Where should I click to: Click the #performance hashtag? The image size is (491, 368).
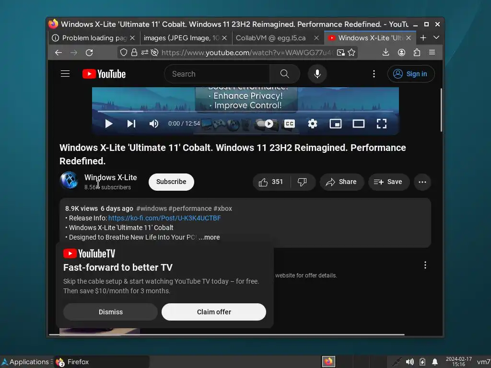point(190,208)
